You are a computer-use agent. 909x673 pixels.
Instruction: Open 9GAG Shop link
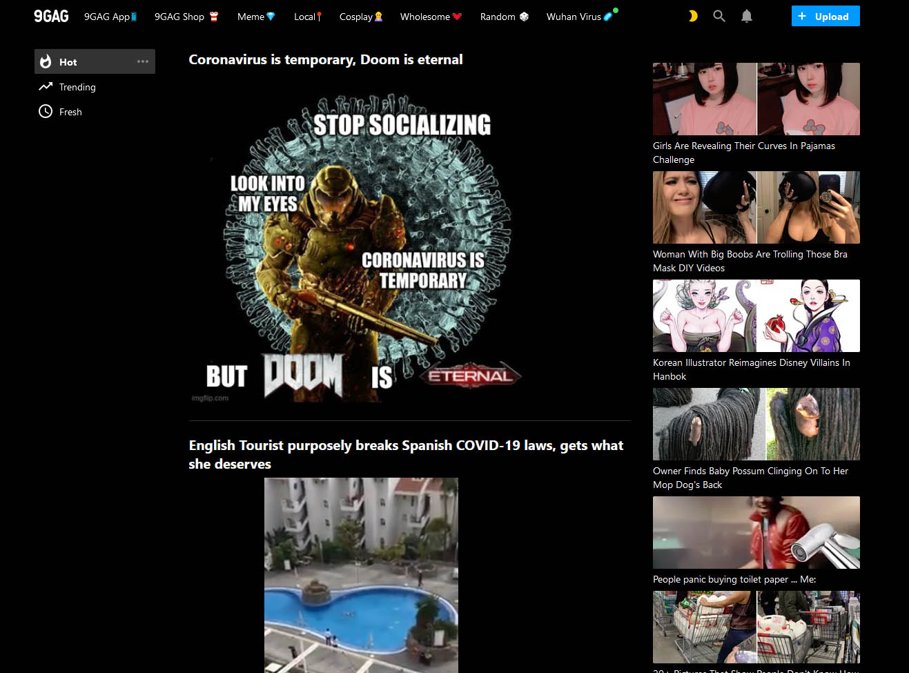click(x=186, y=17)
